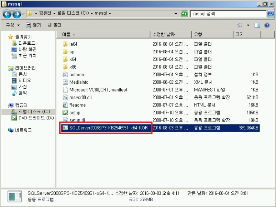Sort by the 이름 column header
Screen dimensions: 276x207
(103, 34)
